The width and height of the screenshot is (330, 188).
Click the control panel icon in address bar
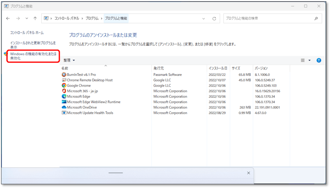pyautogui.click(x=46, y=18)
